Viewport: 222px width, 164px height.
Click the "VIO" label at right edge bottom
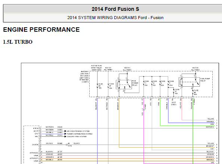(212, 163)
